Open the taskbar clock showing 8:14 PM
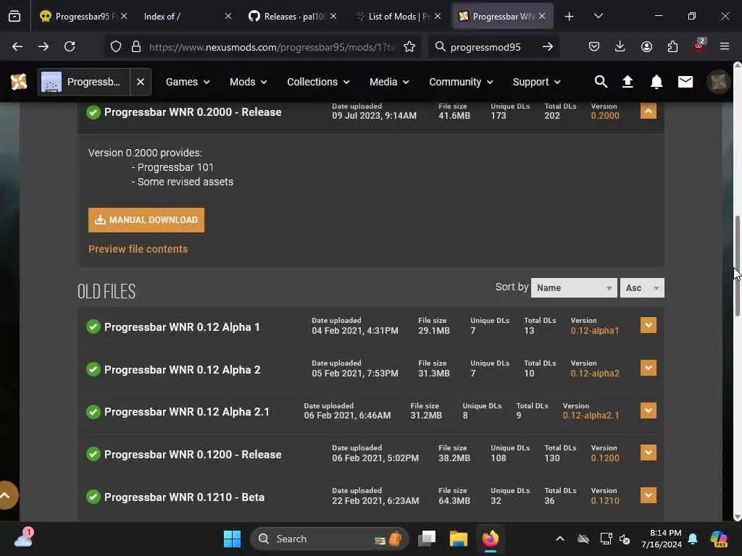The height and width of the screenshot is (556, 742). click(x=661, y=539)
